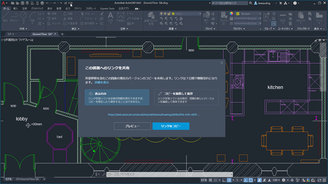Expand the 画層 (Layers) panel
The height and width of the screenshot is (184, 328).
pyautogui.click(x=172, y=29)
